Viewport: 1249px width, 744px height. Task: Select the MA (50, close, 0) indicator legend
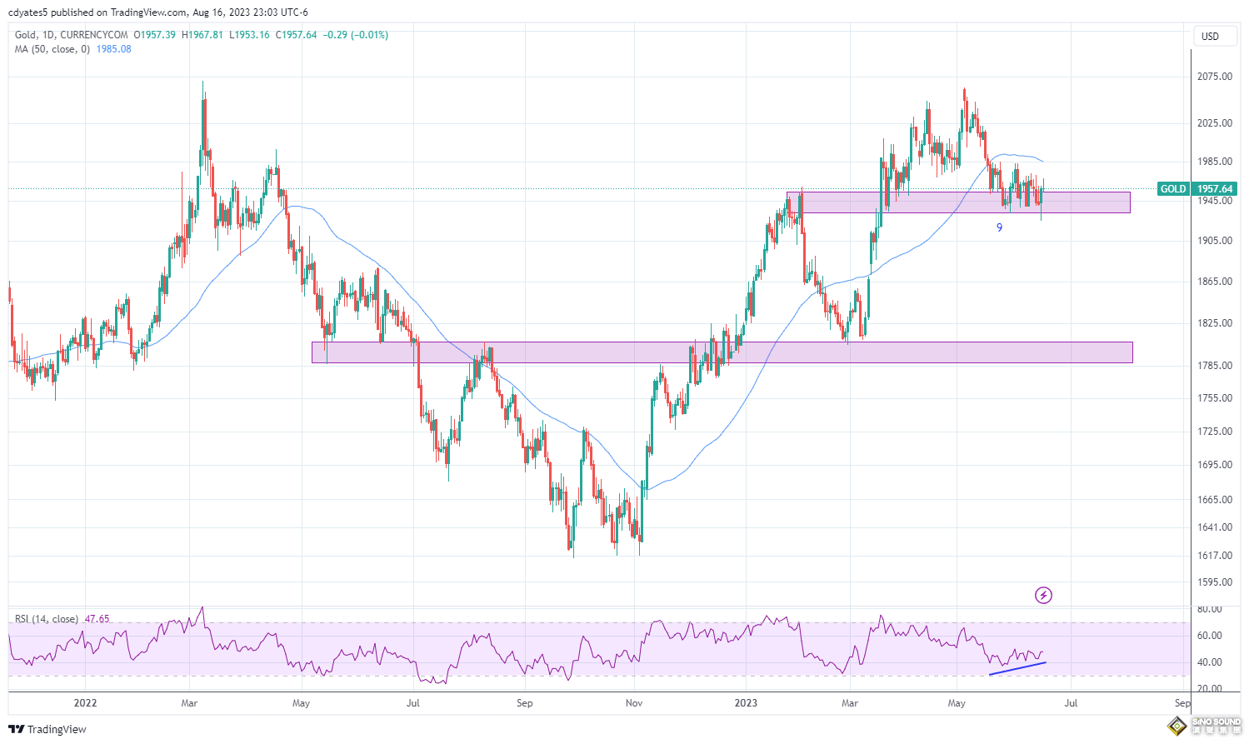coord(52,49)
